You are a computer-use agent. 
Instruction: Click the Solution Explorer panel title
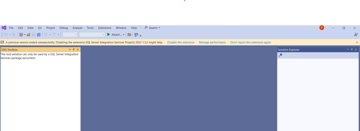(x=289, y=50)
